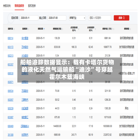Click the 解禁日期 column header text
The width and height of the screenshot is (140, 140).
click(40, 29)
